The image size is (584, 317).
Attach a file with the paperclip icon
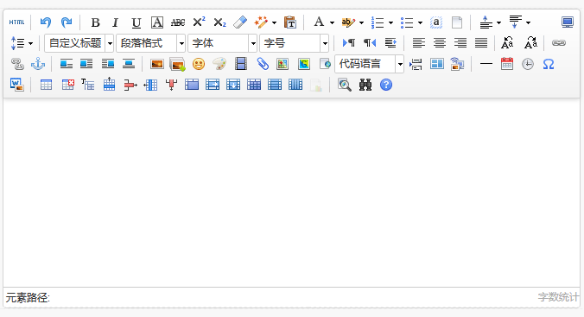pos(263,64)
